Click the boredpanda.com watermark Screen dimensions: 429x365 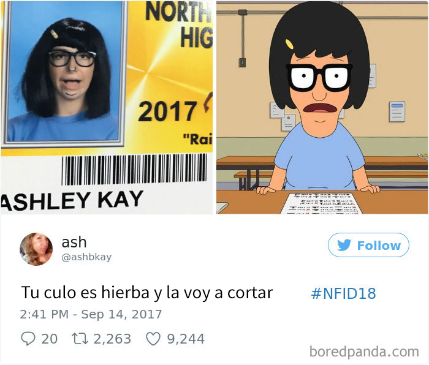point(364,352)
